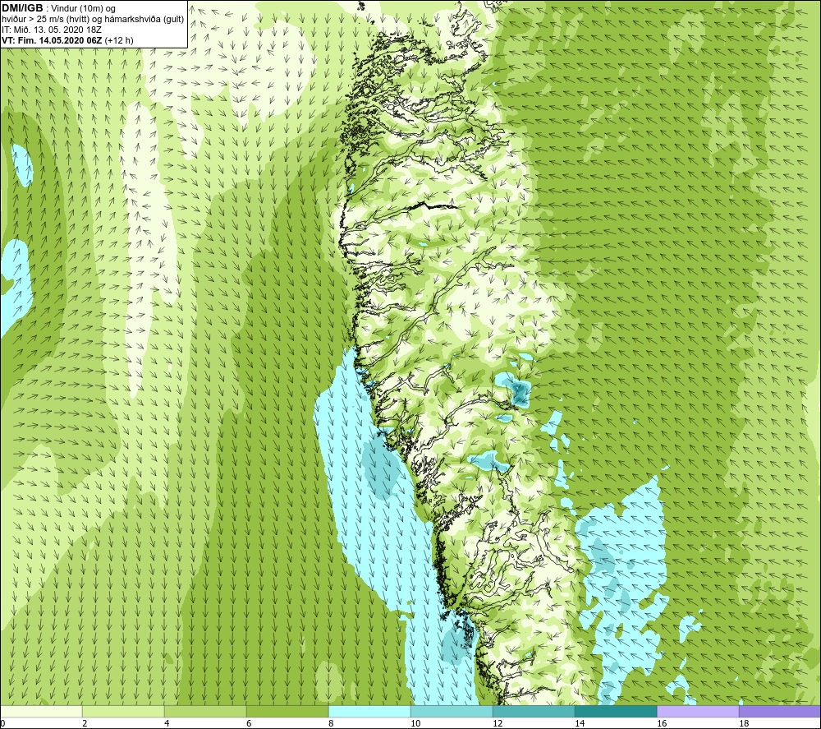Click the scale label '10'
821x729 pixels.
tap(415, 723)
